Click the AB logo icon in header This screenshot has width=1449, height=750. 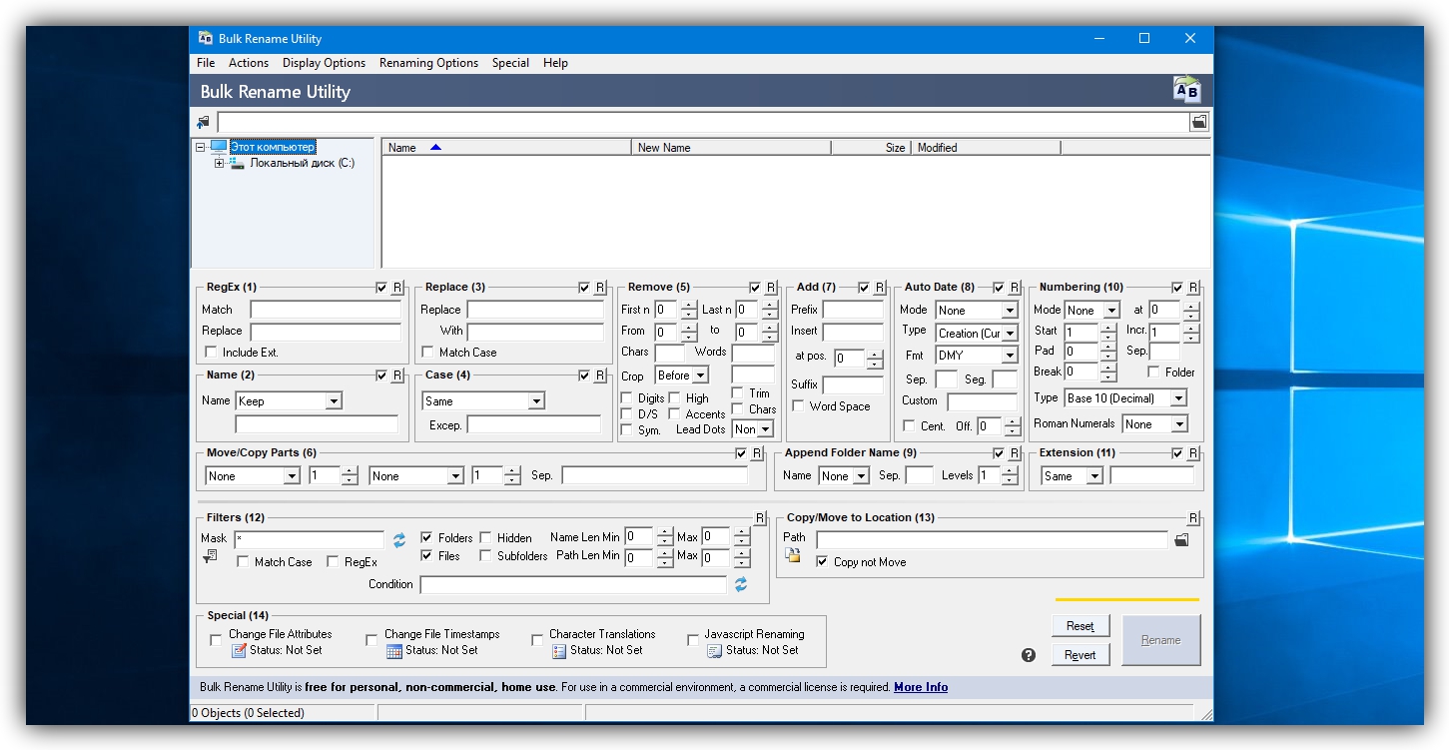point(1186,91)
